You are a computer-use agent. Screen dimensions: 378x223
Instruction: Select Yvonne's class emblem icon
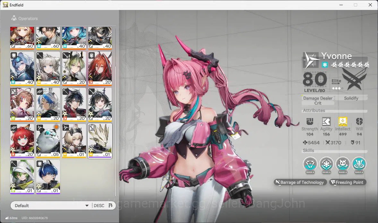tap(311, 60)
